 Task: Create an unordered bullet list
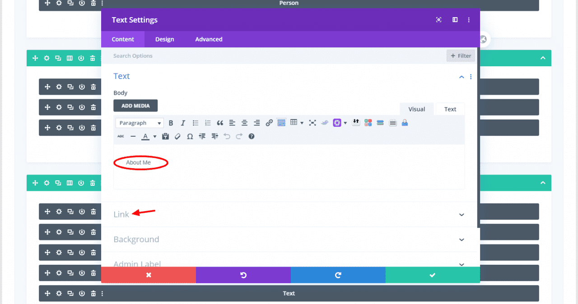pos(195,122)
